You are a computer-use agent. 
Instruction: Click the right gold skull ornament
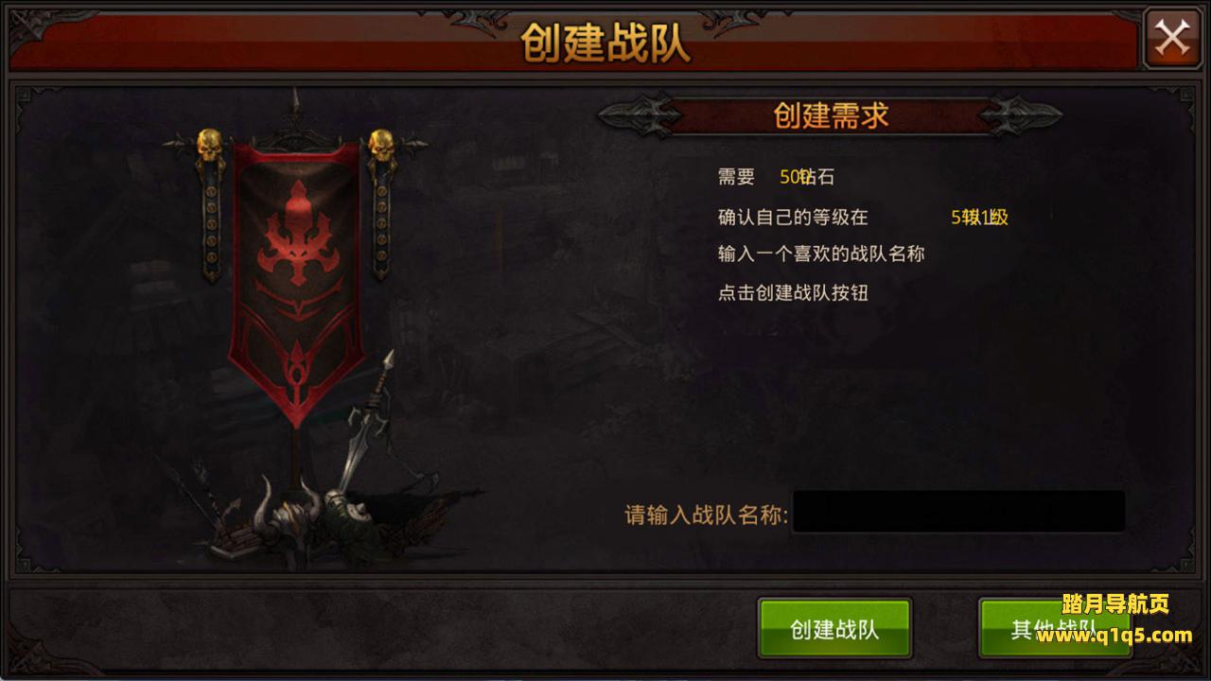coord(381,148)
